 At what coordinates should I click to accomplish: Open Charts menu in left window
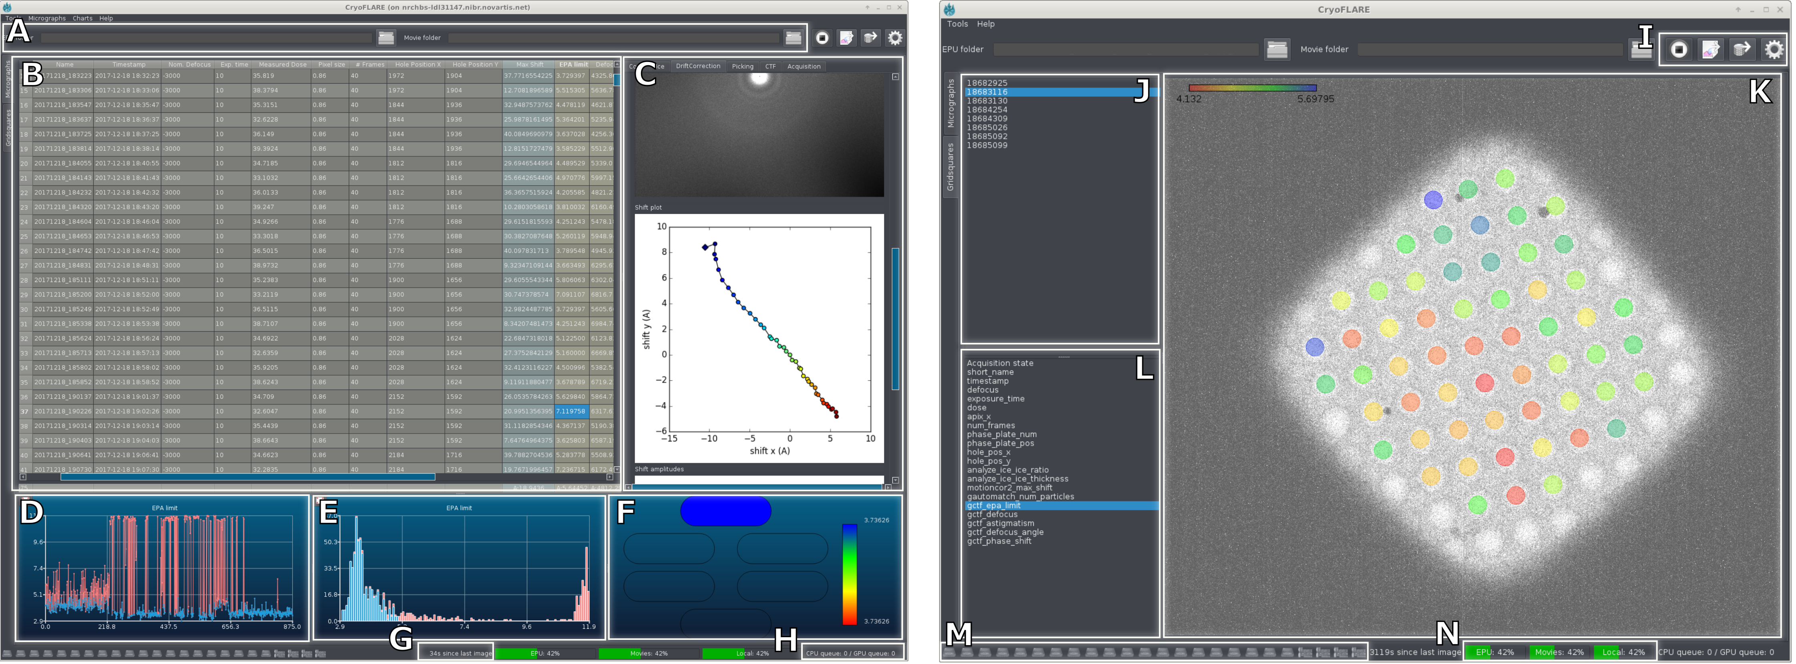coord(82,19)
